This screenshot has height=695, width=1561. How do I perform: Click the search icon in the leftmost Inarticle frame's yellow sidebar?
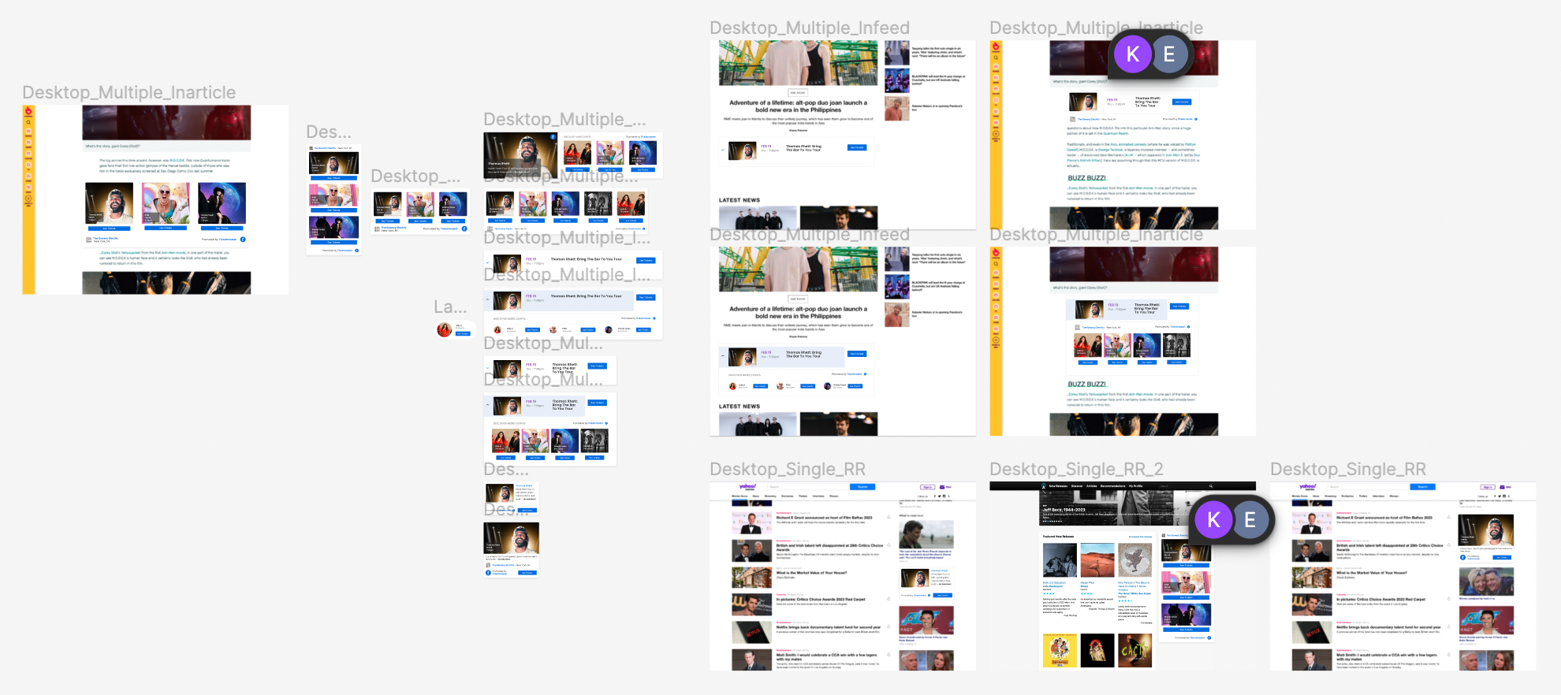28,122
